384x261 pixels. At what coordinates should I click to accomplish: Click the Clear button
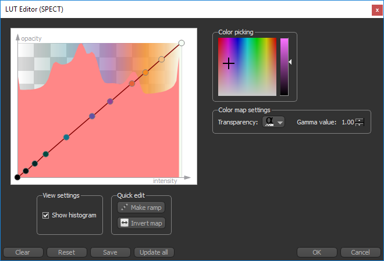(23, 252)
